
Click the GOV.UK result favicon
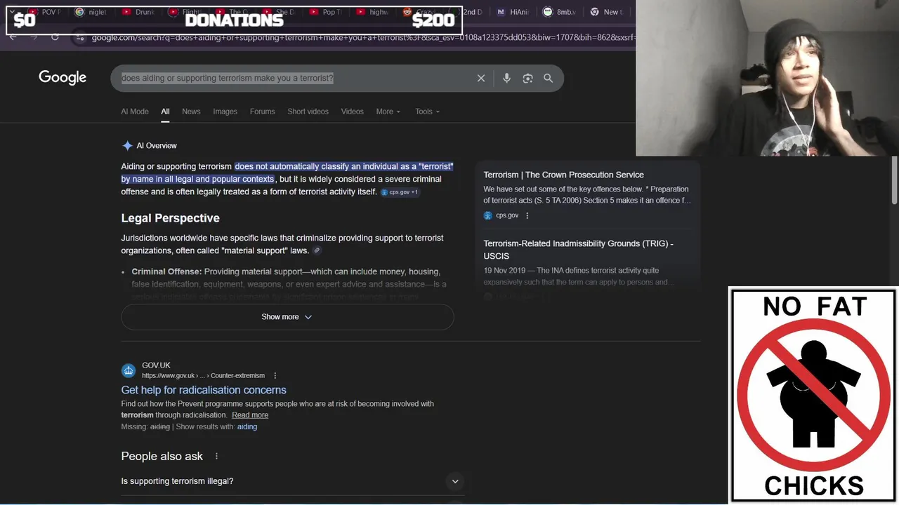tap(128, 370)
